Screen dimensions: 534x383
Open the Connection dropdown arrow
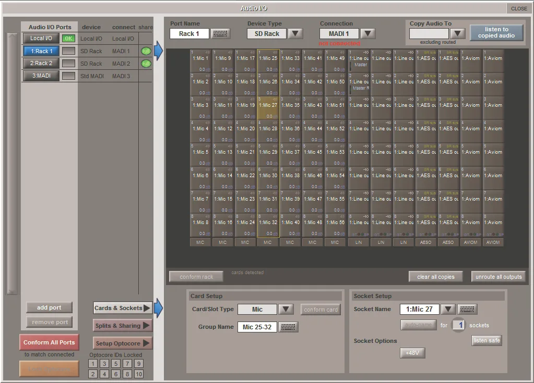pyautogui.click(x=368, y=34)
